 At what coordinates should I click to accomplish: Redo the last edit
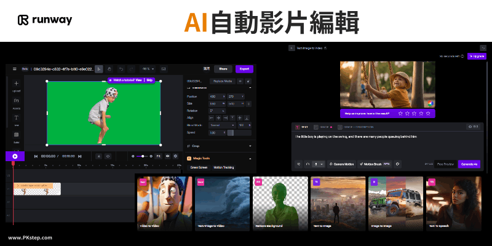pyautogui.click(x=131, y=69)
